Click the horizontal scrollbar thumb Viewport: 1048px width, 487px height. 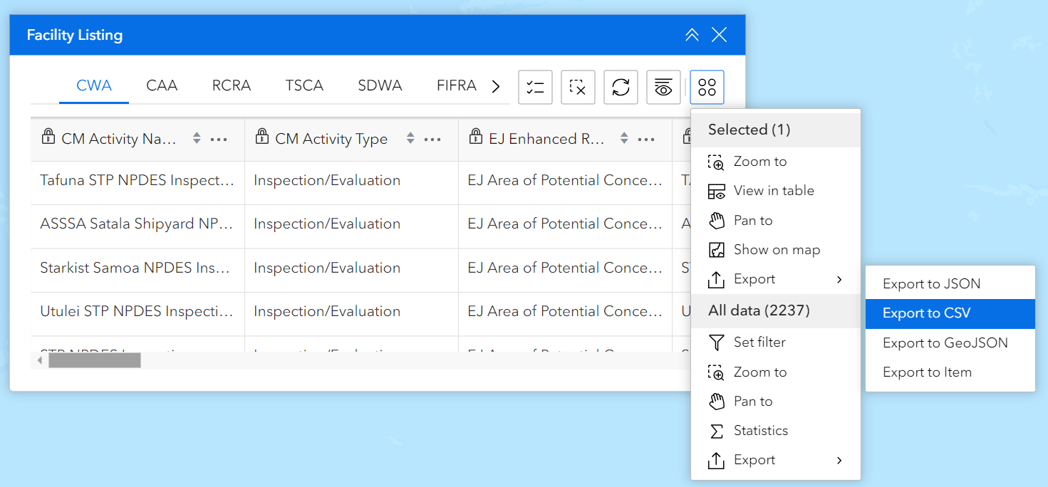(94, 360)
